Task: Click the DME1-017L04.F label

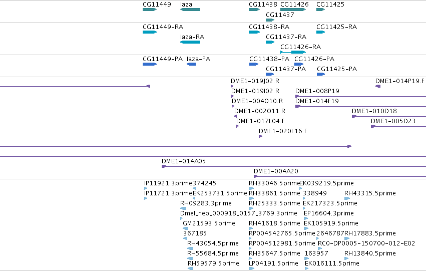Action: [260, 121]
